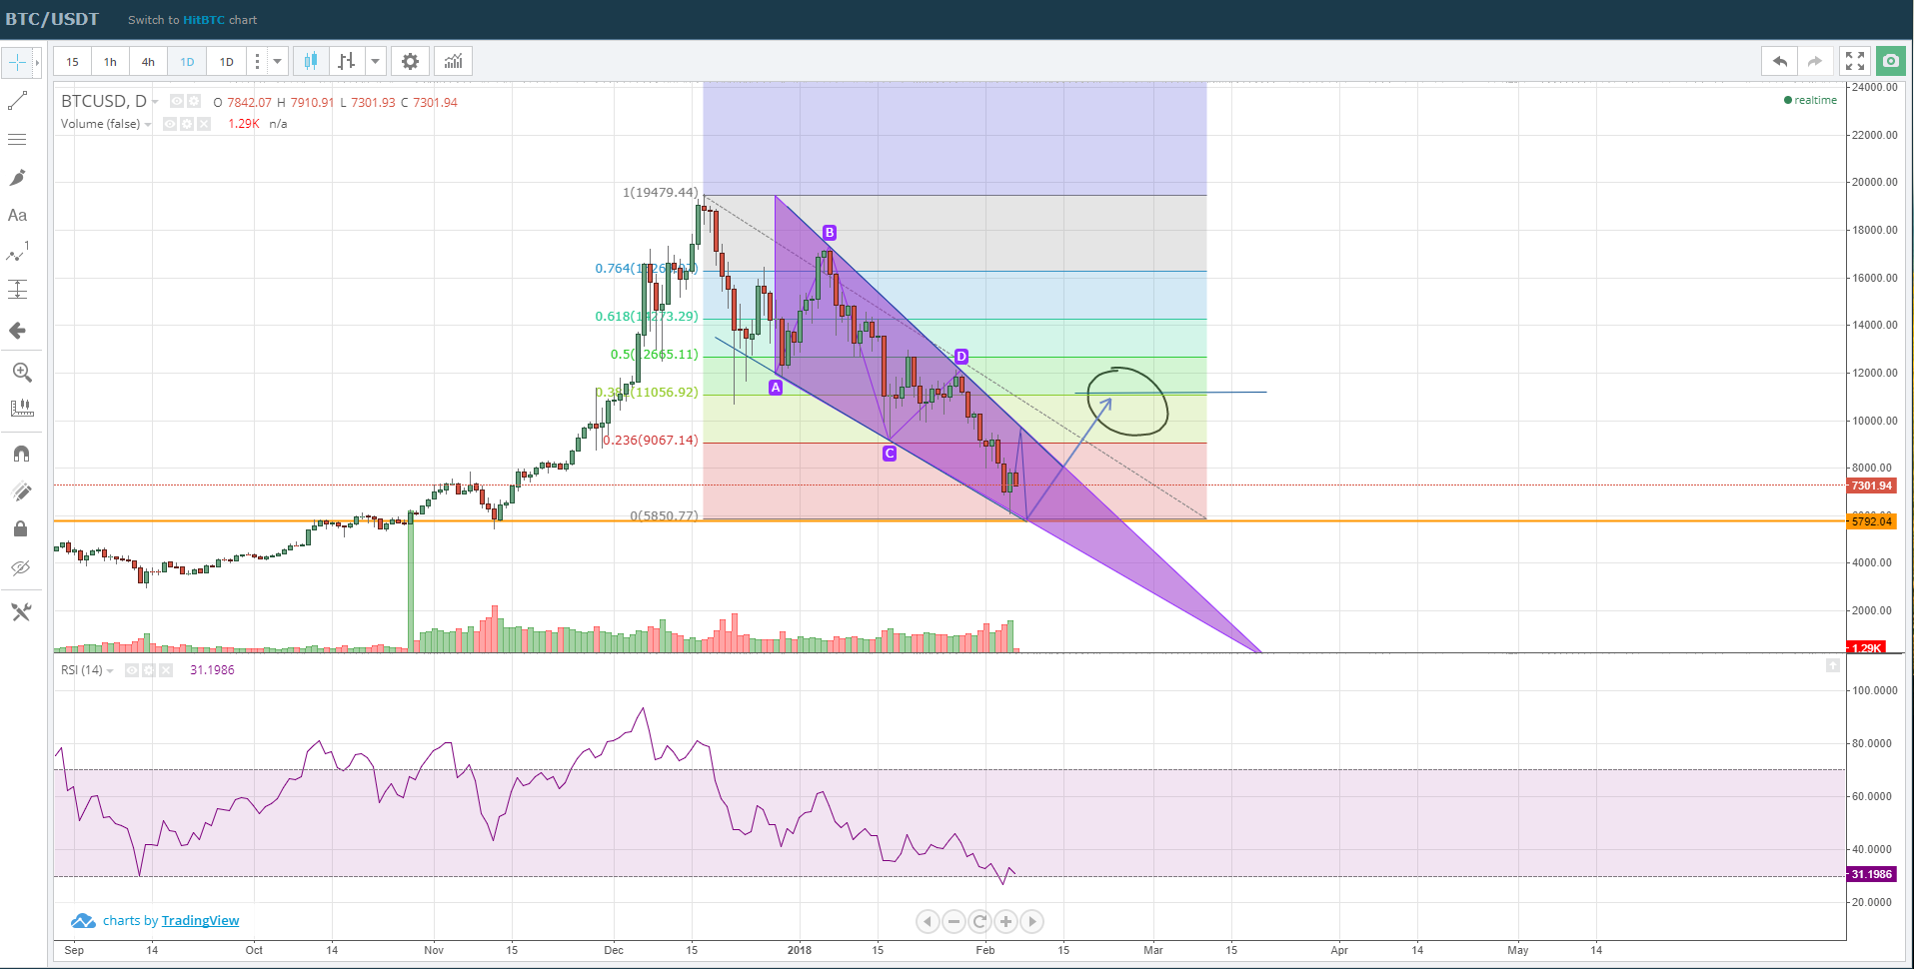1914x969 pixels.
Task: Select pattern point B marker
Action: (x=830, y=233)
